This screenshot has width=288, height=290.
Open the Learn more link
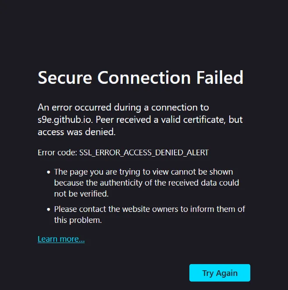61,239
